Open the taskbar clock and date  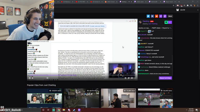pyautogui.click(x=191, y=110)
